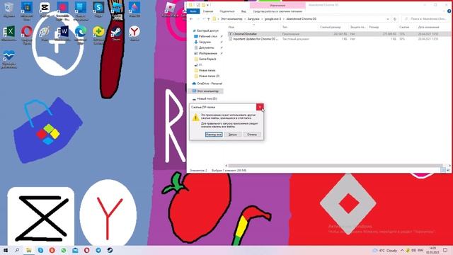The image size is (453, 255).
Task: Refresh the Explorer folder view
Action: pyautogui.click(x=395, y=19)
